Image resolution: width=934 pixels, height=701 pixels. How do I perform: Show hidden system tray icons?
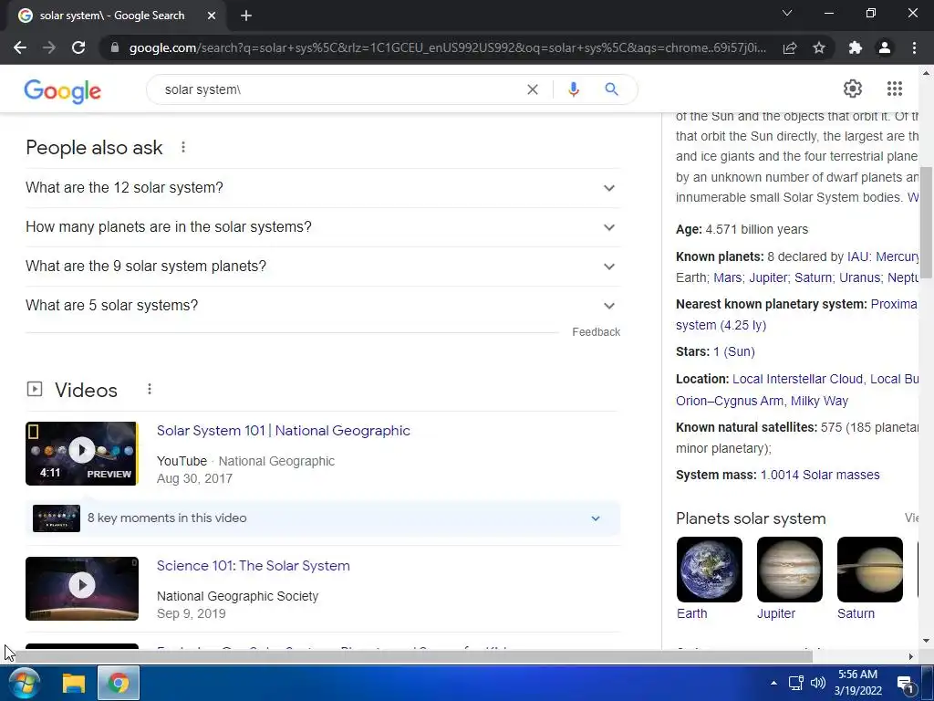[773, 683]
